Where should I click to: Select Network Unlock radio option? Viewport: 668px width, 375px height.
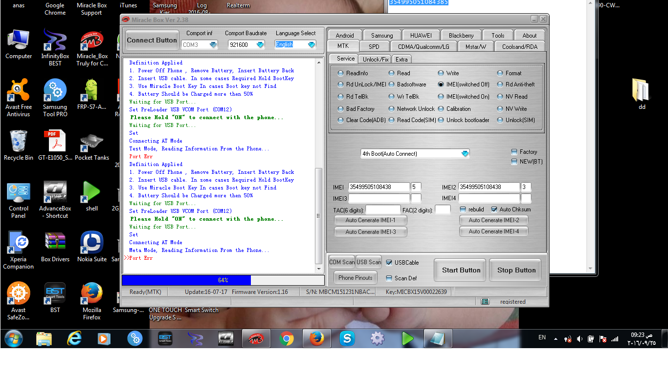point(411,109)
